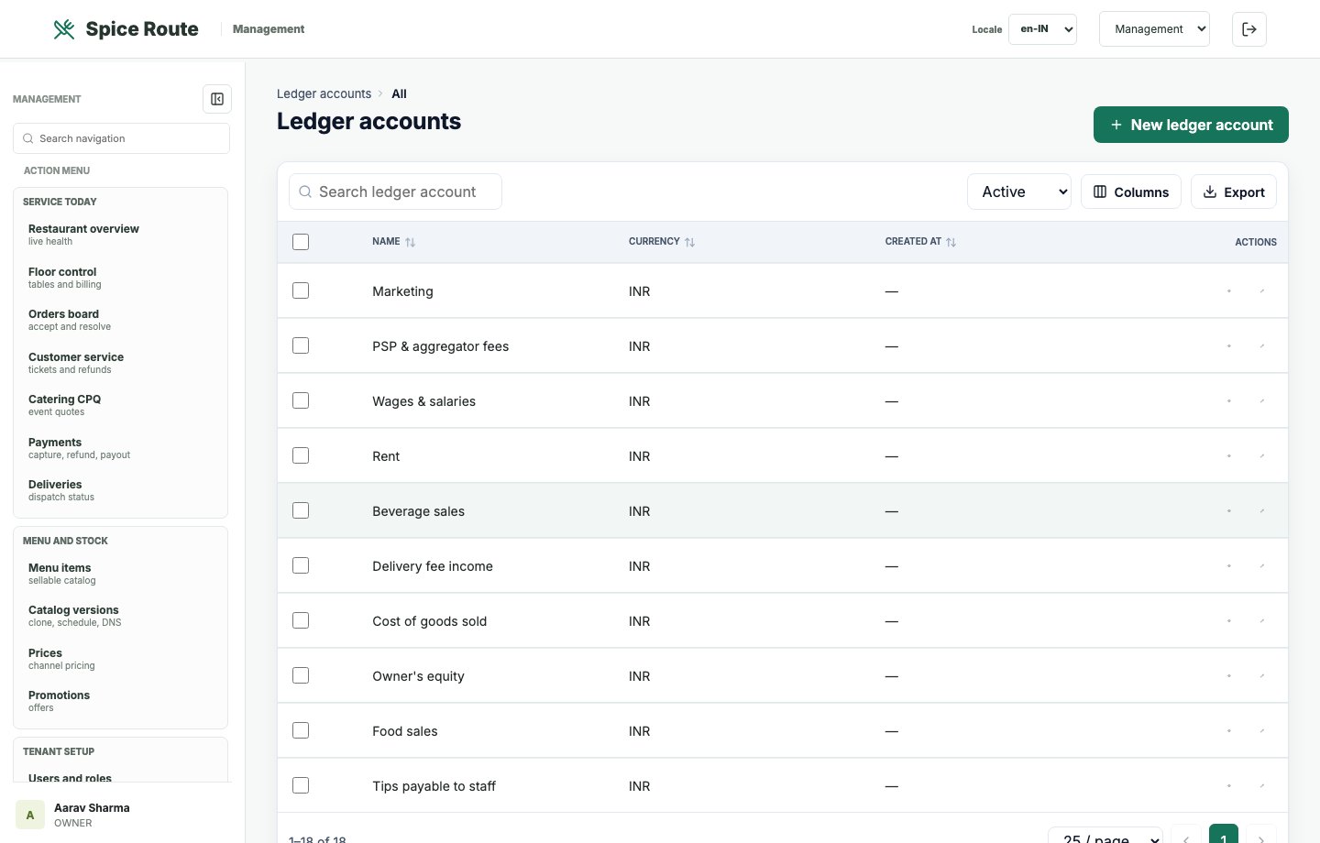Sort the table by Name
The width and height of the screenshot is (1320, 843).
pos(394,242)
